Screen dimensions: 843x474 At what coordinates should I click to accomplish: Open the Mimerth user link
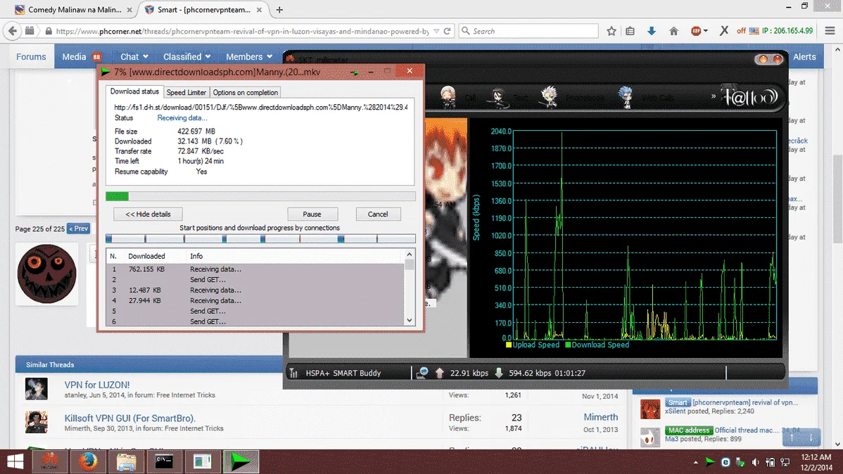(600, 417)
